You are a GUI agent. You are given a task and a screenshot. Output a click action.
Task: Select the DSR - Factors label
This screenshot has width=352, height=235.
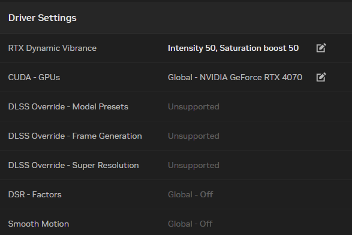coord(35,195)
